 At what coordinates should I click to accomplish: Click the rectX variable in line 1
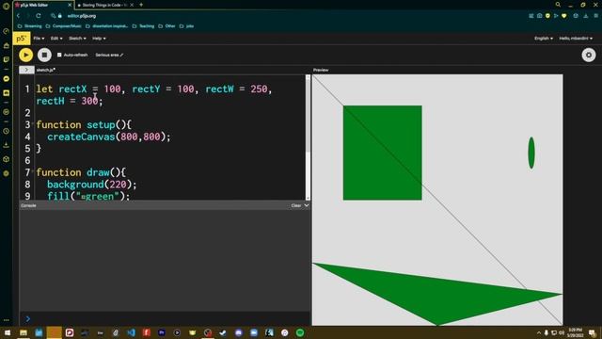pyautogui.click(x=72, y=89)
